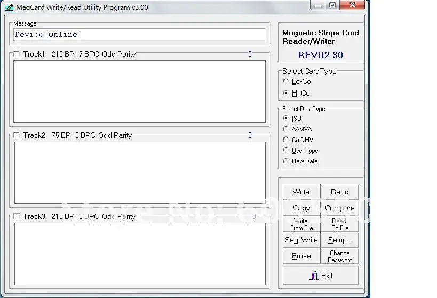Click the Exit button with door icon

pyautogui.click(x=321, y=276)
